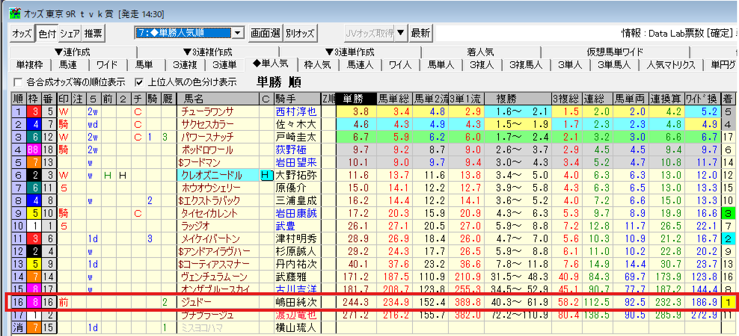Image resolution: width=739 pixels, height=336 pixels.
Task: Click jockey link 西村淳也
Action: pos(296,111)
